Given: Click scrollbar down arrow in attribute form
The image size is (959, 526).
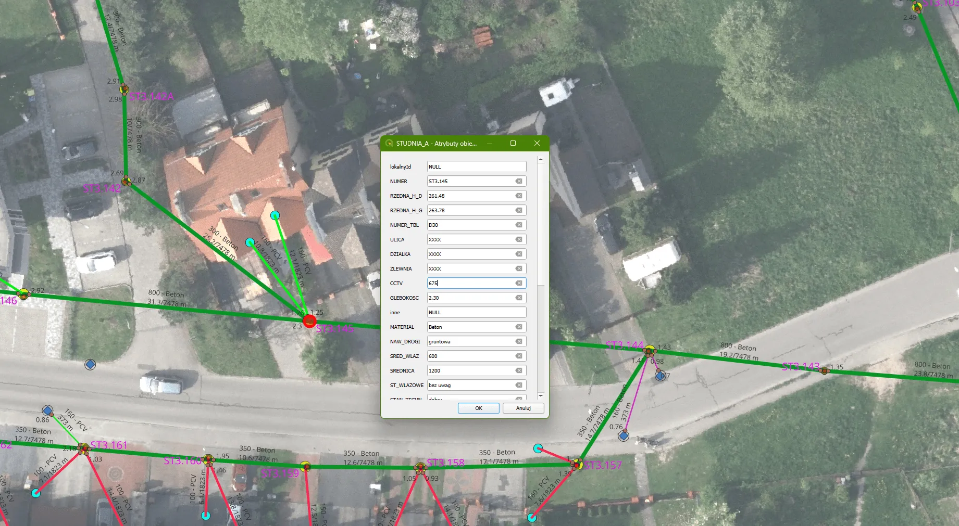Looking at the screenshot, I should point(541,395).
